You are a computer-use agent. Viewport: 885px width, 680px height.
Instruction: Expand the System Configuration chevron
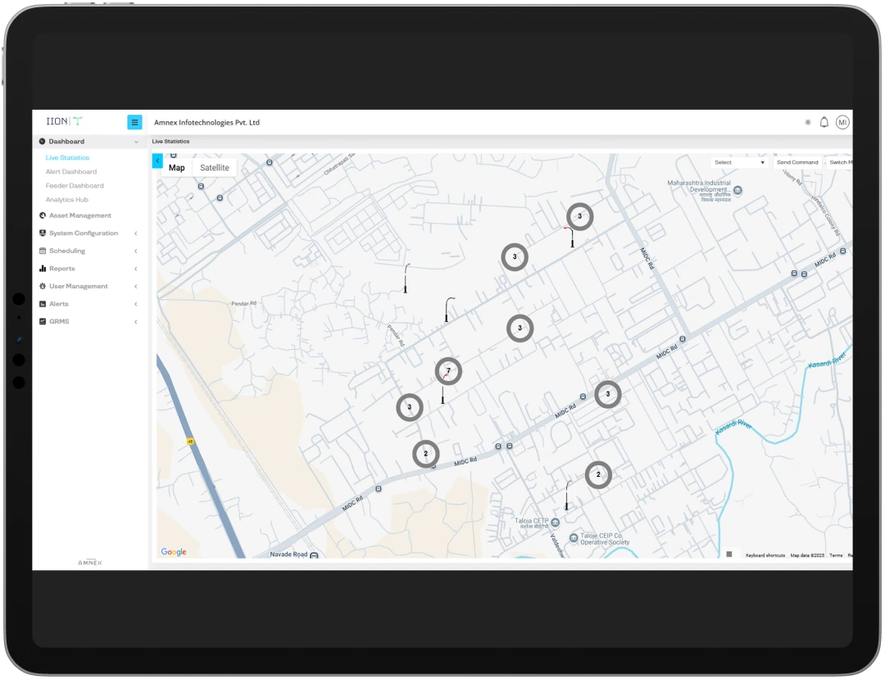pyautogui.click(x=136, y=233)
